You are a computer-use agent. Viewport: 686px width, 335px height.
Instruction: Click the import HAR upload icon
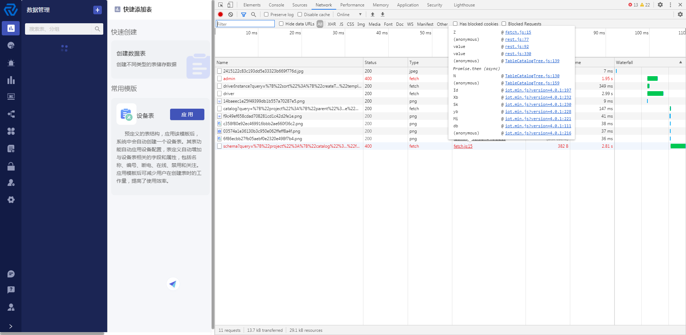pyautogui.click(x=373, y=14)
